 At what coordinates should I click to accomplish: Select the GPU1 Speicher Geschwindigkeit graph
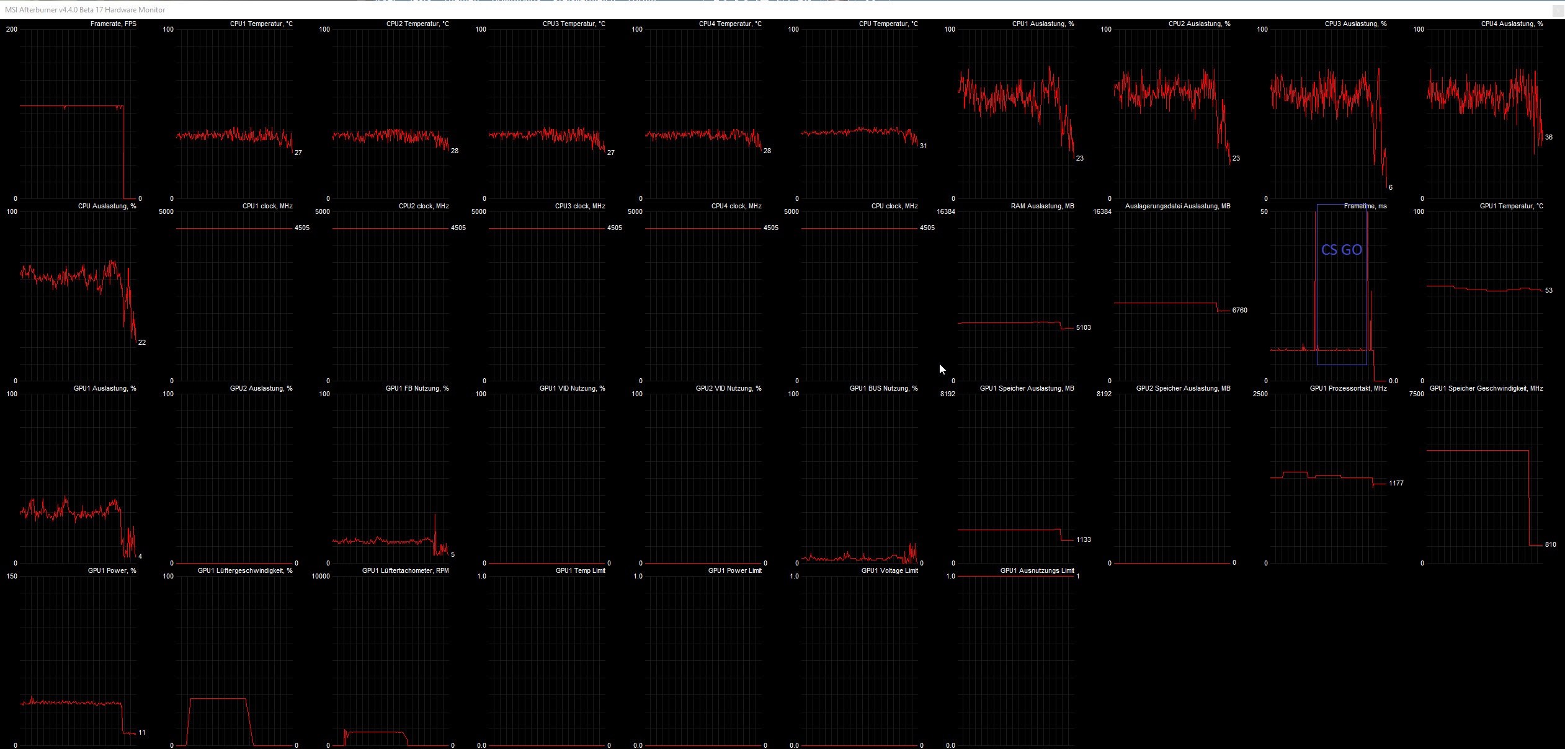(1484, 478)
